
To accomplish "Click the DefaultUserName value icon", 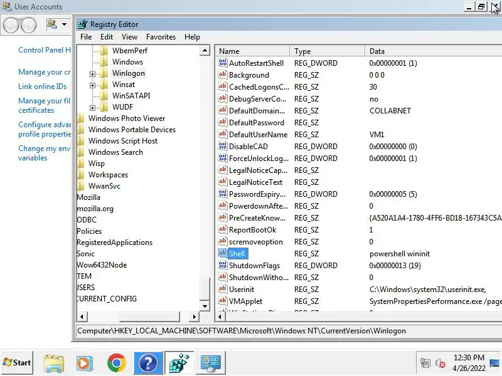I will click(x=223, y=134).
